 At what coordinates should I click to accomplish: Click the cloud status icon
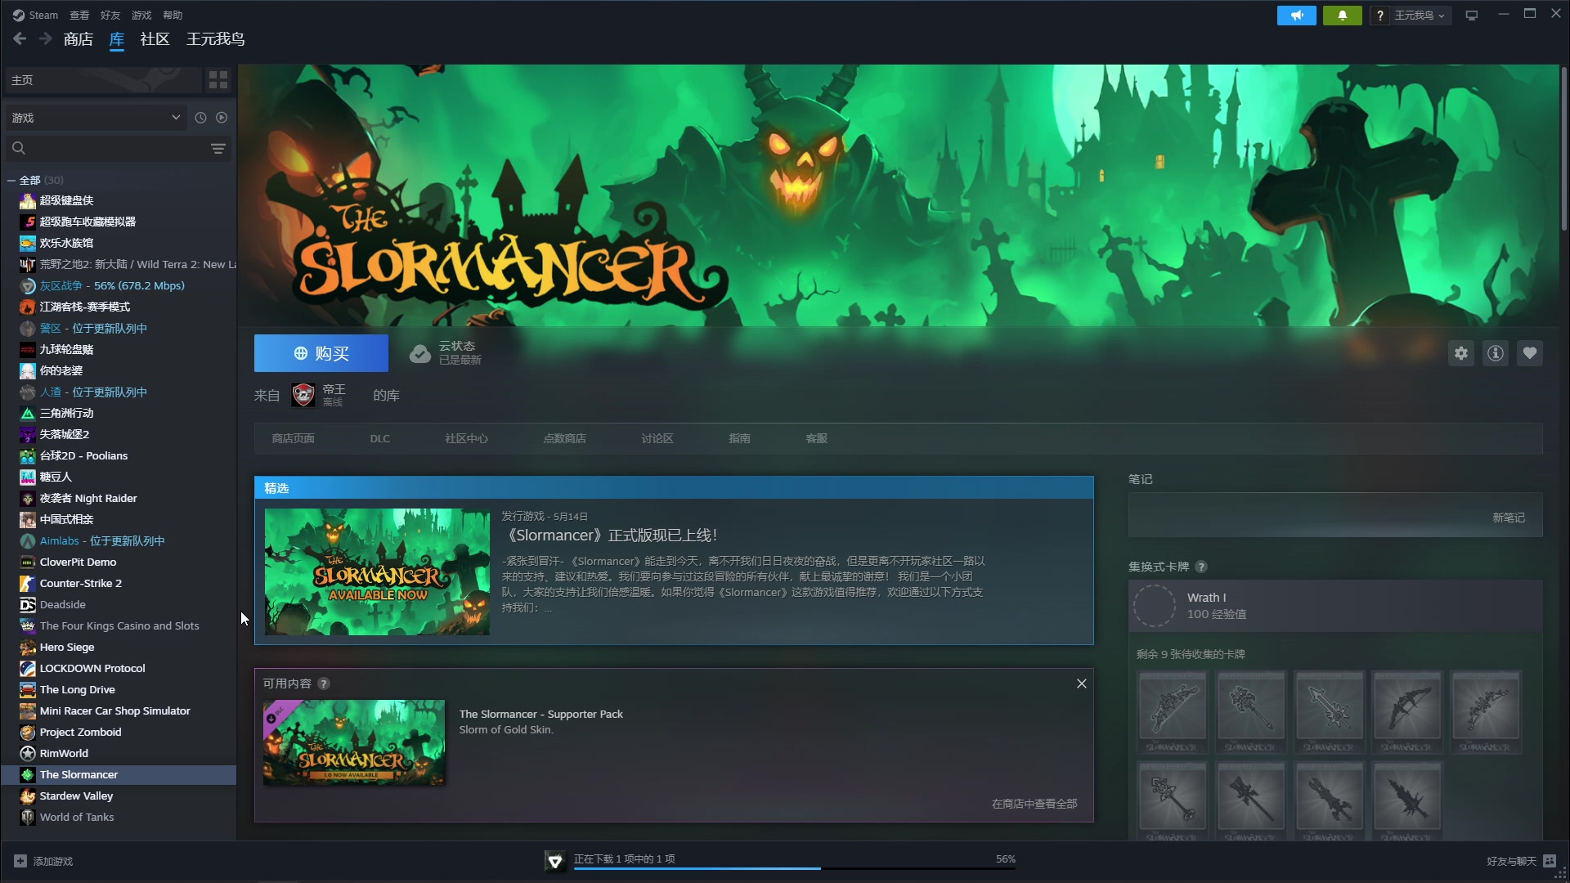pos(420,353)
